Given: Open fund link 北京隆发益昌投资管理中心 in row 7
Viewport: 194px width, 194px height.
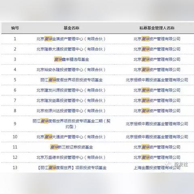Looking at the screenshot, I should [71, 100].
